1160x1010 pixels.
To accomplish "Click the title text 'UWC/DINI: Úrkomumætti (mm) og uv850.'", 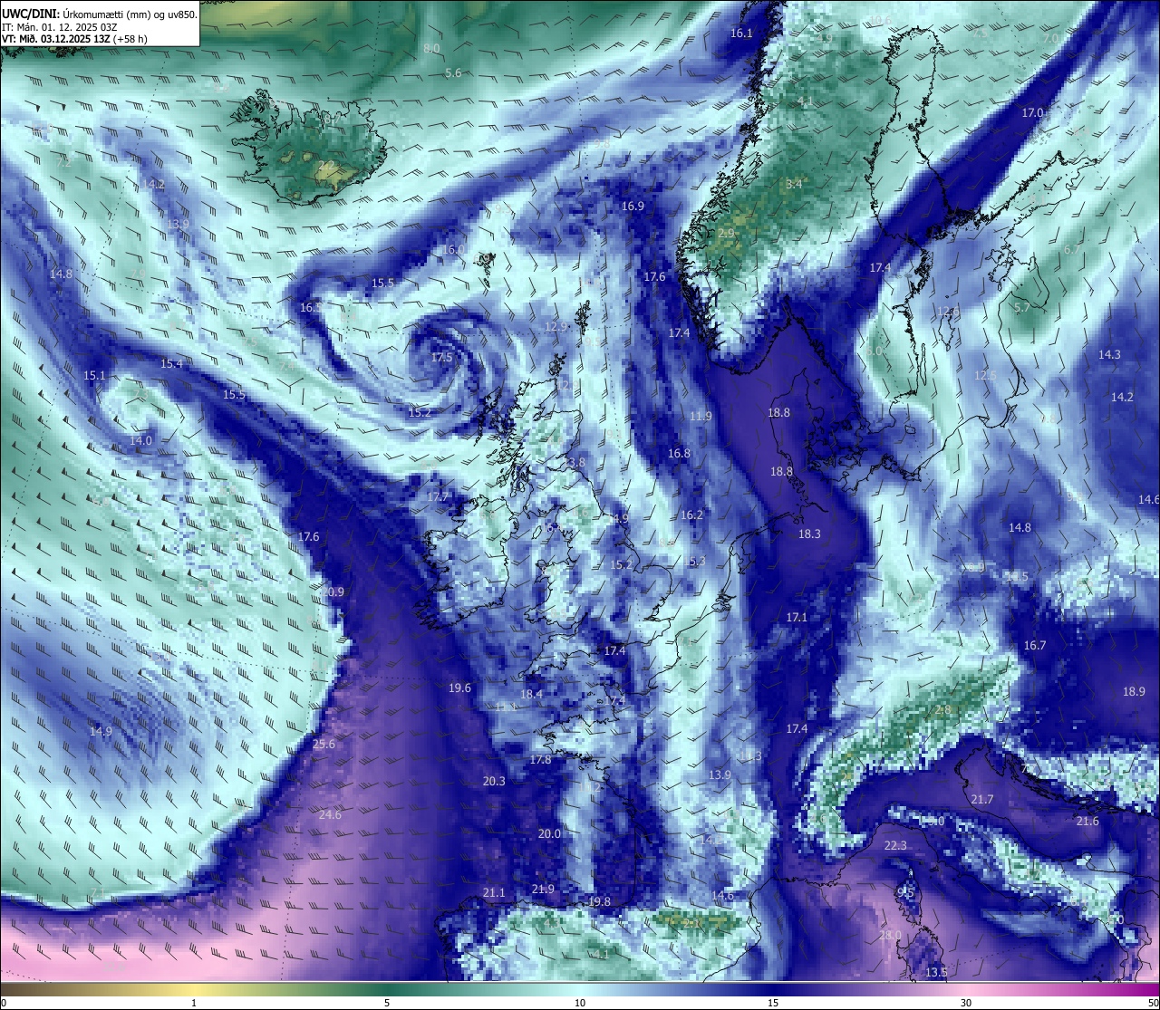I will [x=100, y=14].
